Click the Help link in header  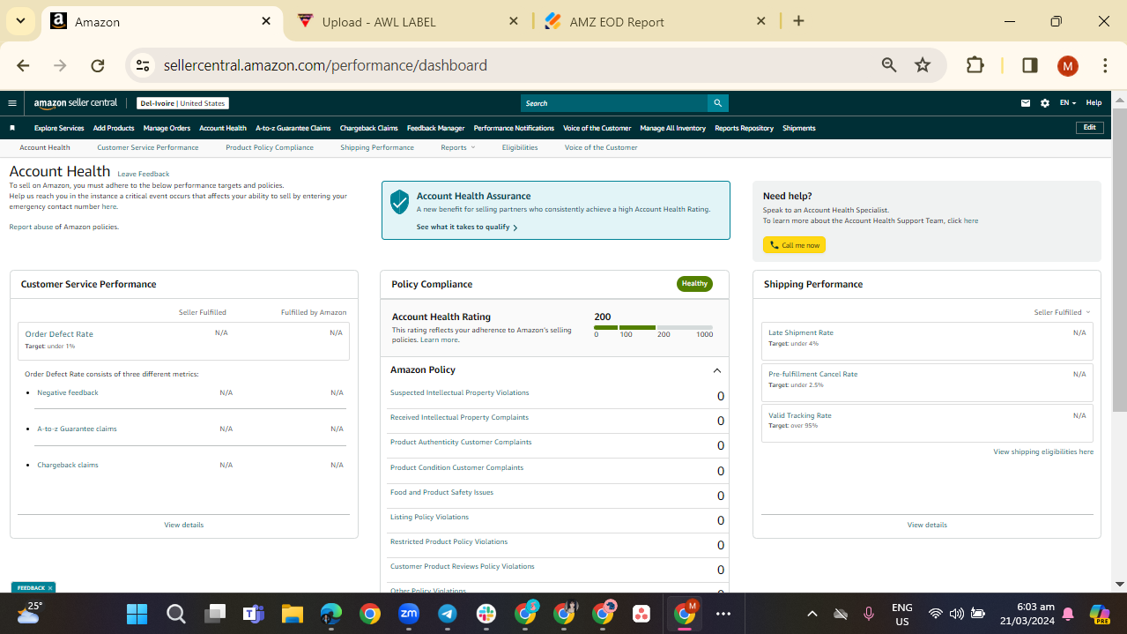pos(1094,103)
